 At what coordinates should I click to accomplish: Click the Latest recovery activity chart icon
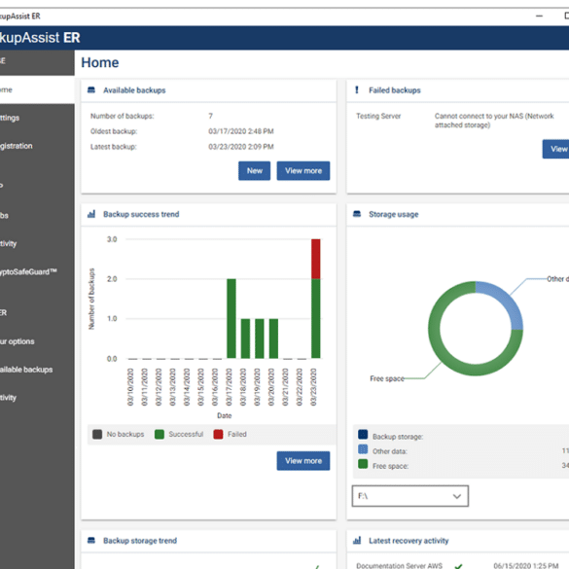[357, 541]
